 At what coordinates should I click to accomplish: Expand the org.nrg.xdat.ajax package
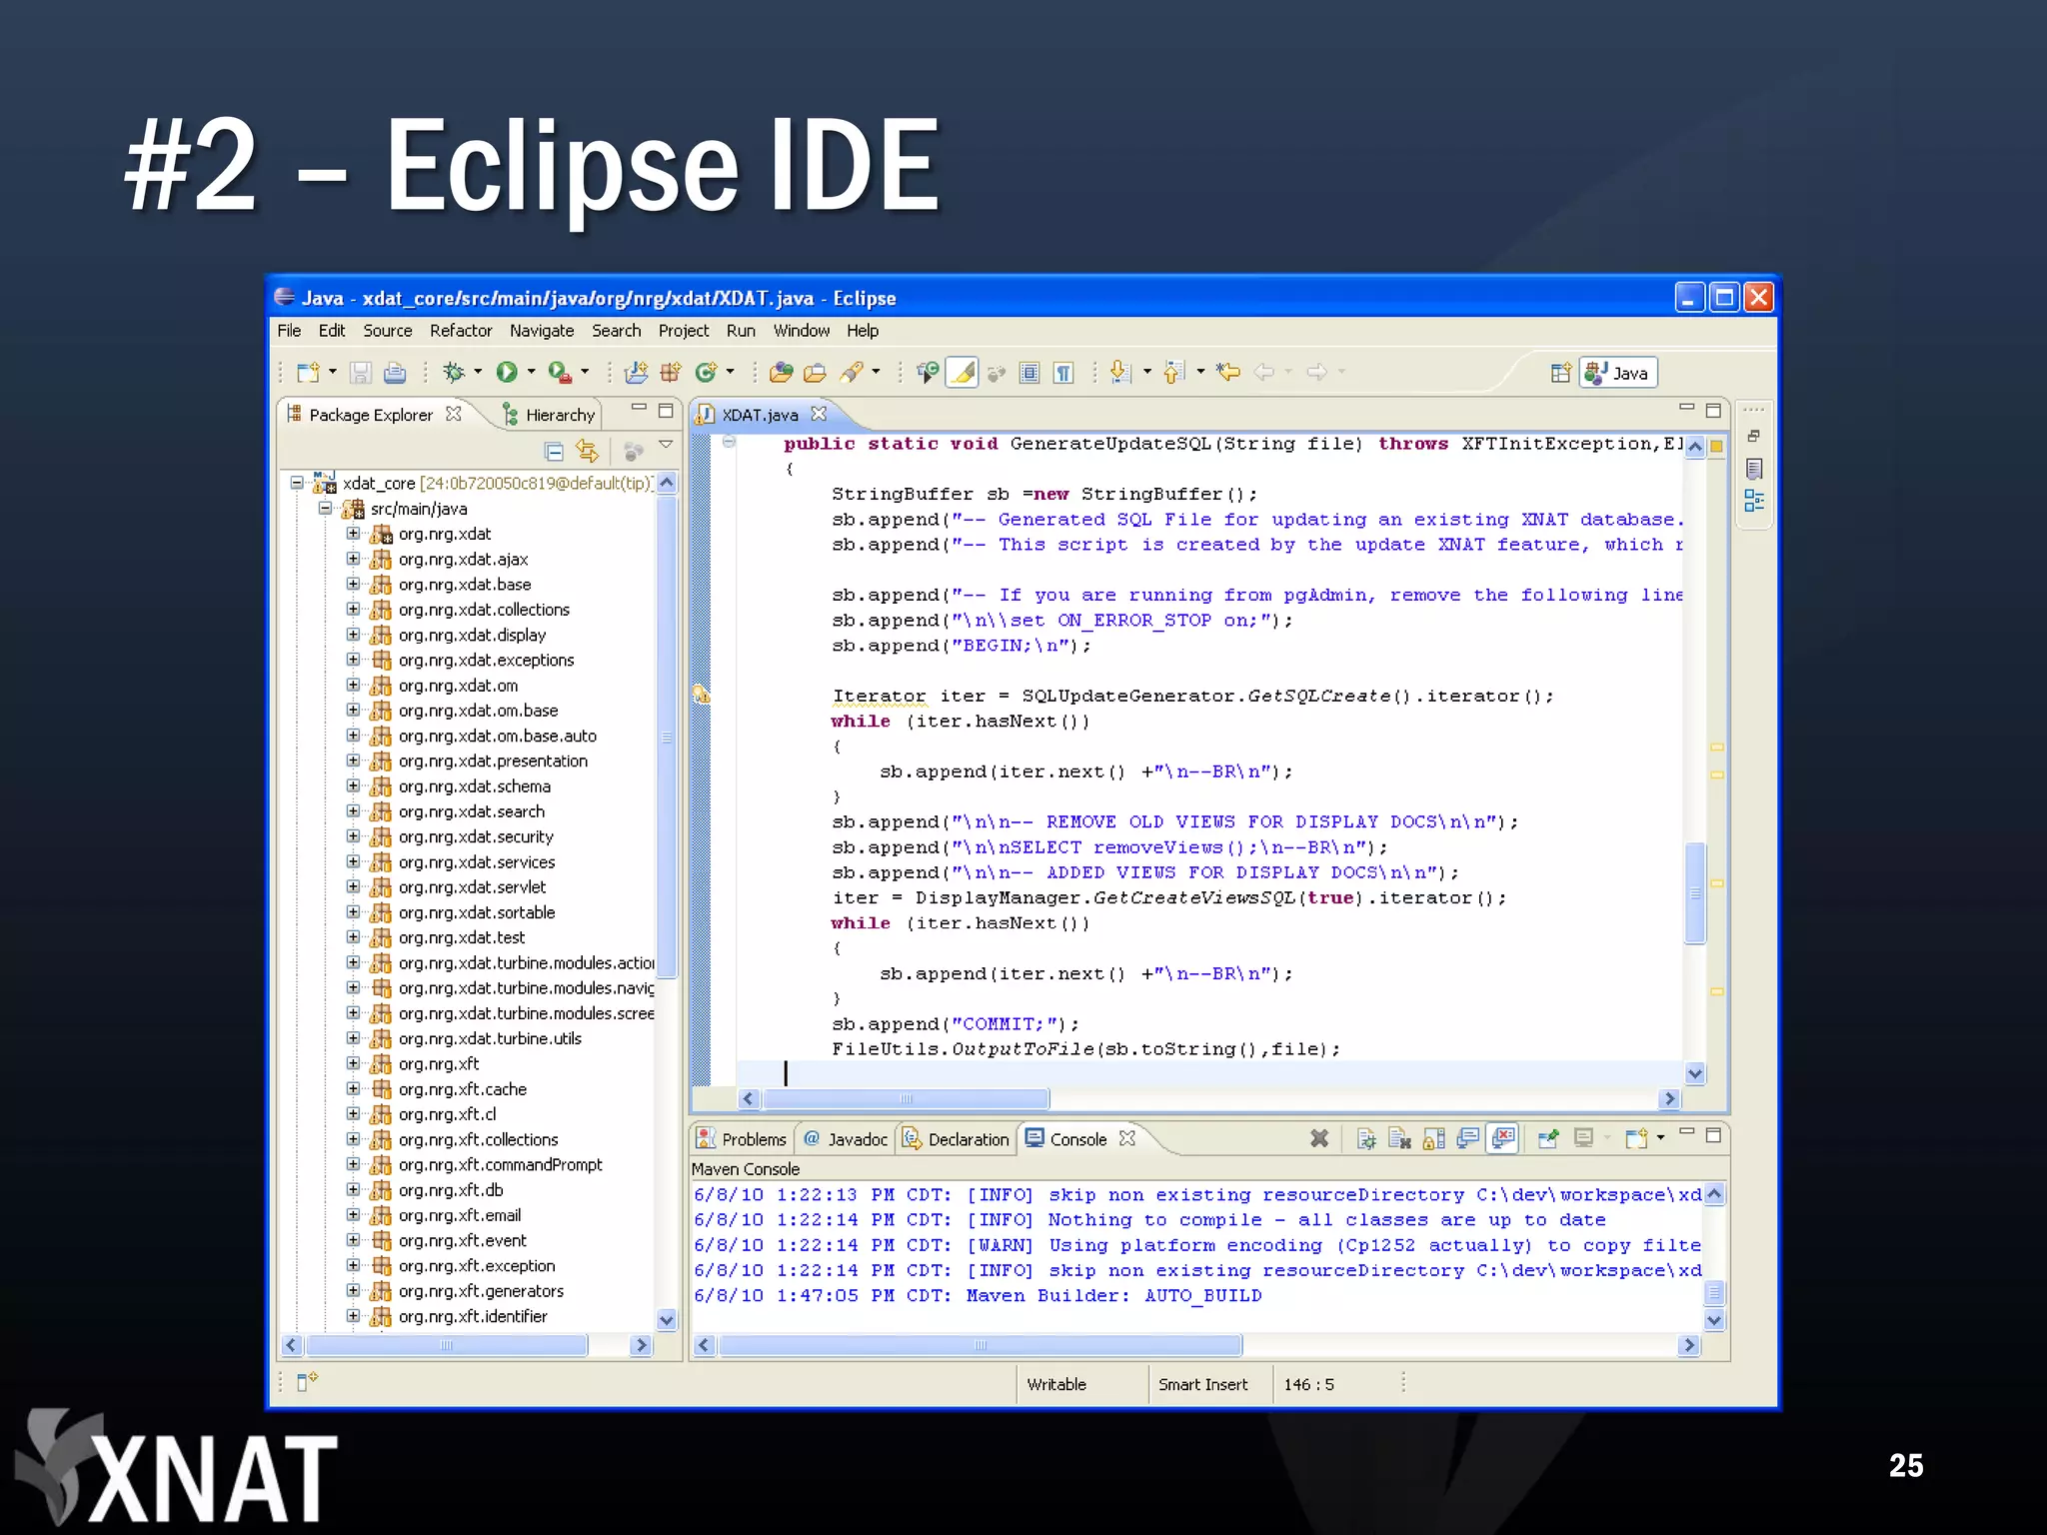point(353,559)
